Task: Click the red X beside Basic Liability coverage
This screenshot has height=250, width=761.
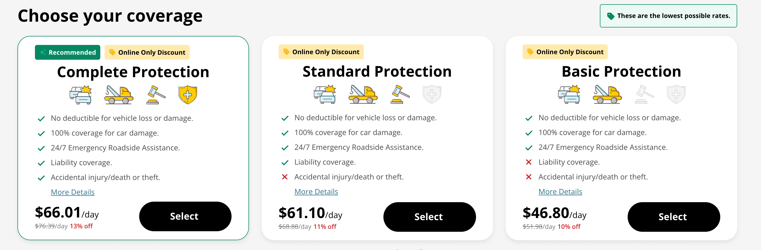Action: 528,162
